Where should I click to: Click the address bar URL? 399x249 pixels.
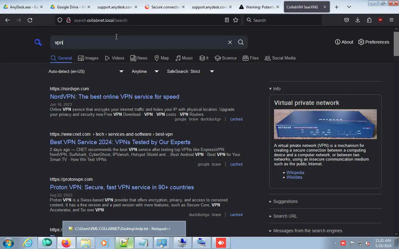(x=101, y=20)
